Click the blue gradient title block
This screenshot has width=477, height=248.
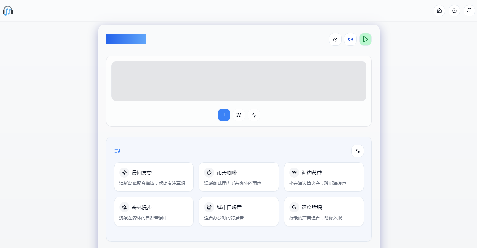click(126, 39)
